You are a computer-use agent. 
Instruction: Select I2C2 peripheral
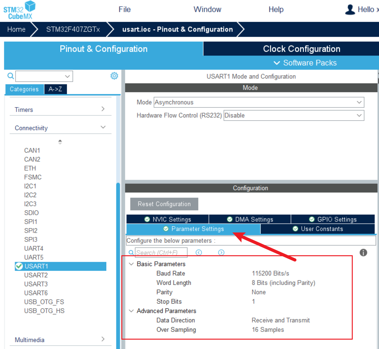pyautogui.click(x=30, y=195)
